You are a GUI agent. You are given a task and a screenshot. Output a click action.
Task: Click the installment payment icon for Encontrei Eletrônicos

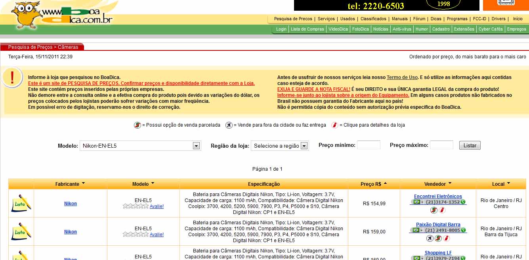point(434,210)
